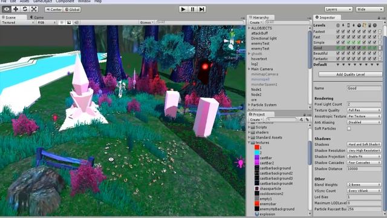
Task: Toggle first checkbox in Fantastic row
Action: coord(338,59)
